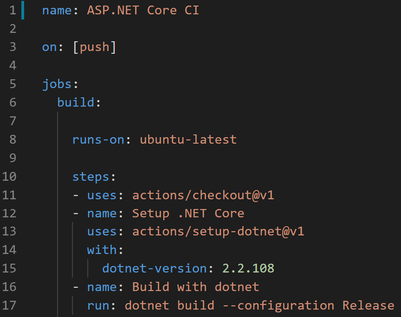Click the 'ubuntu-latest' value

click(188, 139)
